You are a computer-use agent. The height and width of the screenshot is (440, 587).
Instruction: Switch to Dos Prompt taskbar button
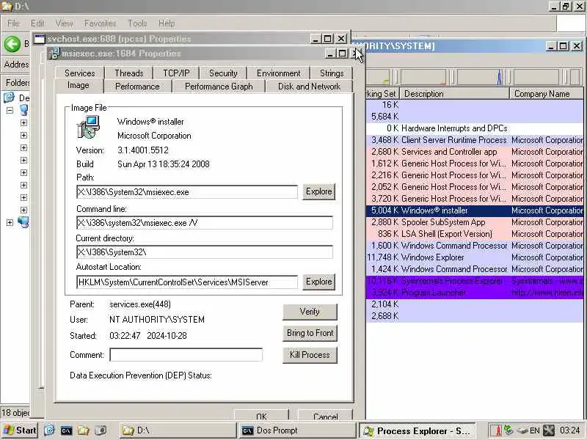pos(297,430)
